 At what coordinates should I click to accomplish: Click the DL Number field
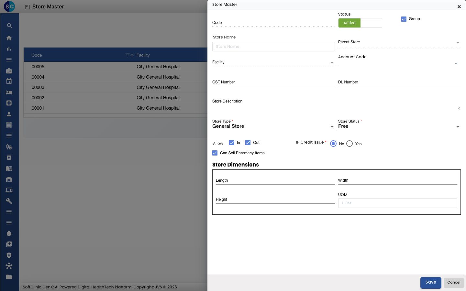click(x=399, y=82)
